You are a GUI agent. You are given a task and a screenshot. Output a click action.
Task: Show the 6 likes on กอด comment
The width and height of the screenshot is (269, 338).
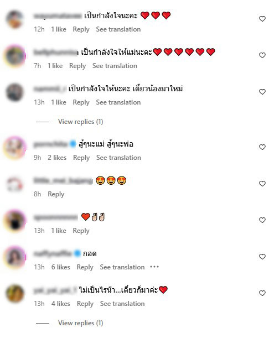click(x=61, y=267)
